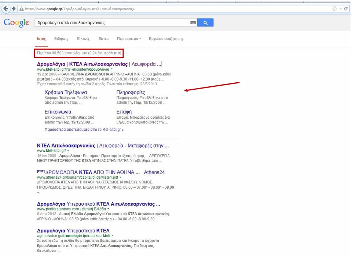Open result Δρομολόγια | ΚΤΕΛ Αιτωλοακαρνανίας Λεωφορεία
Image resolution: width=352 pixels, height=257 pixels.
(x=99, y=64)
